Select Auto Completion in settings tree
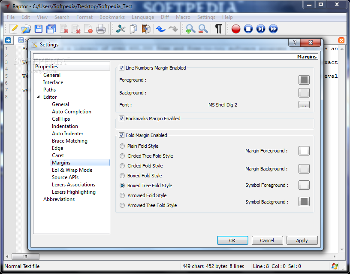 72,112
